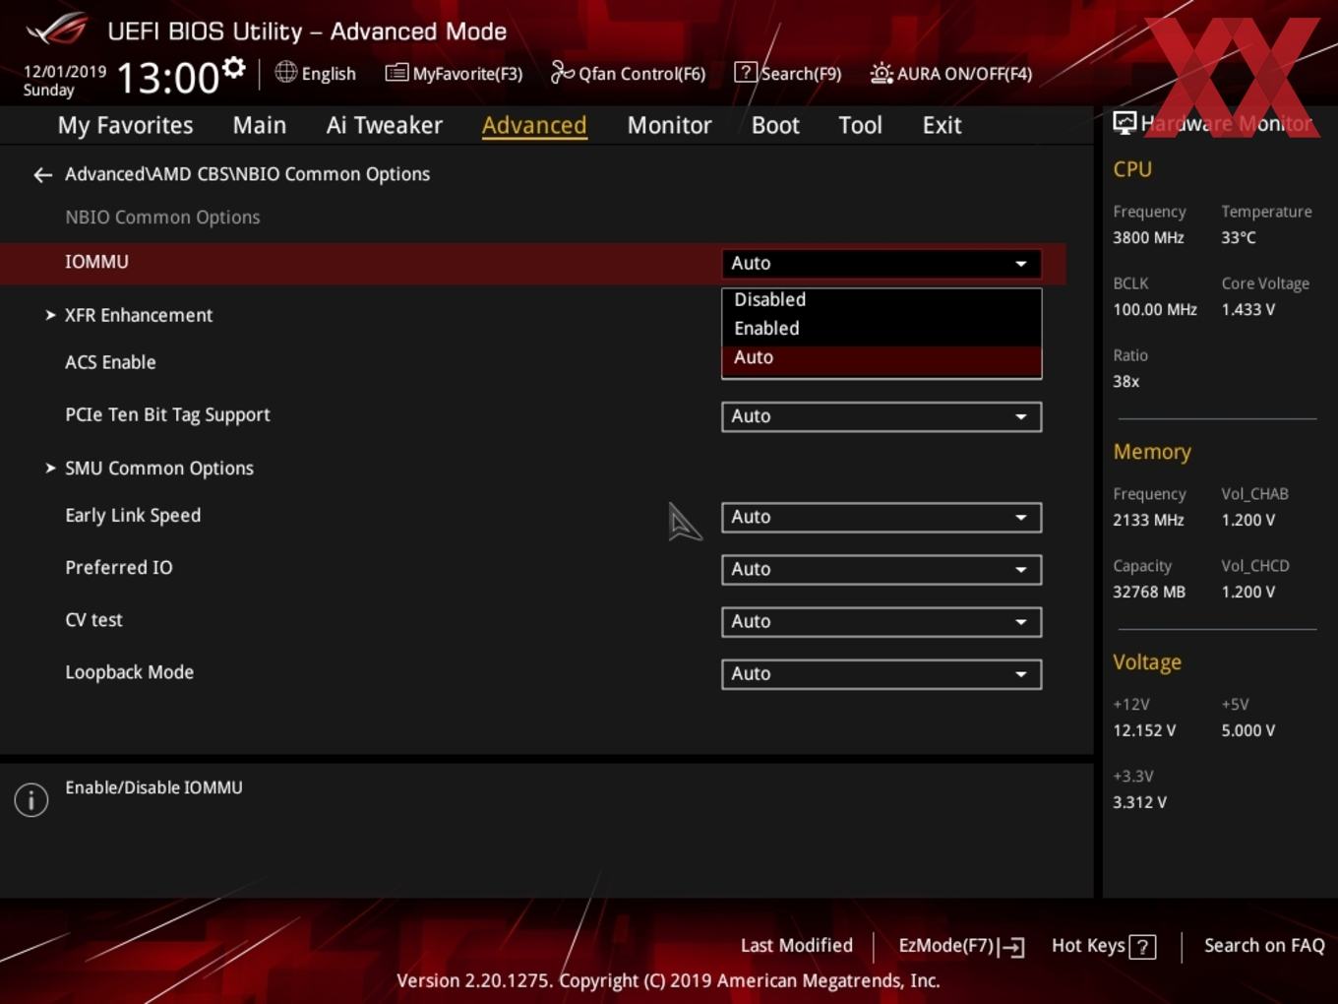The image size is (1338, 1004).
Task: Click the +5V 5.000 V reading
Action: coord(1247,730)
